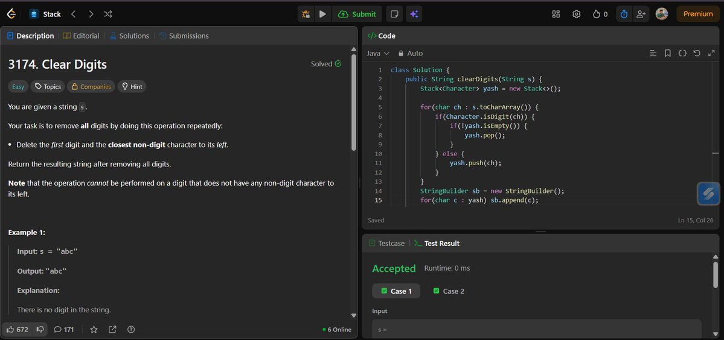Submit the solution
The width and height of the screenshot is (724, 340).
pos(357,14)
